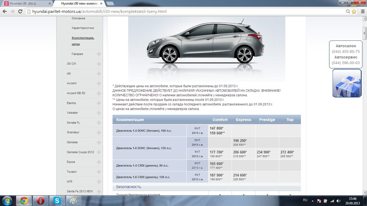The height and width of the screenshot is (206, 367).
Task: Open a new browser tab
Action: (110, 3)
